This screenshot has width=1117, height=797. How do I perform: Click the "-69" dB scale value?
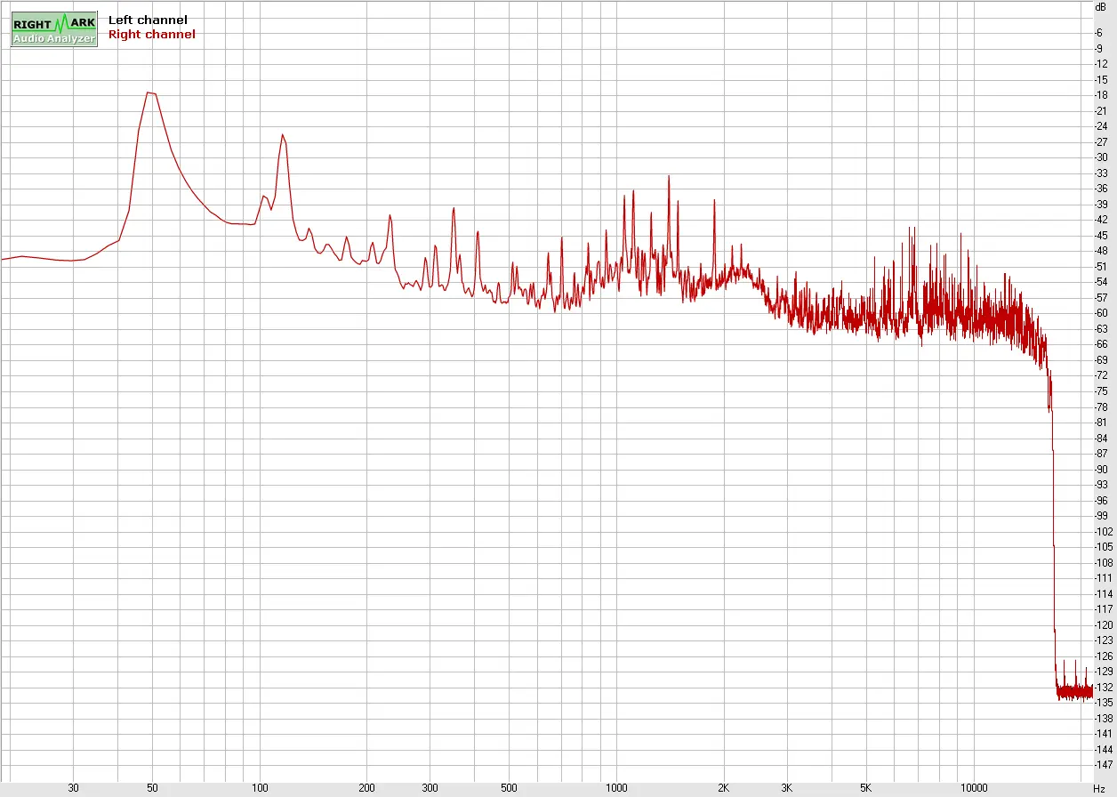[1104, 359]
